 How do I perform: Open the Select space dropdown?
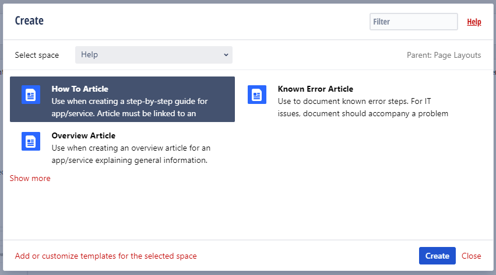(x=154, y=55)
